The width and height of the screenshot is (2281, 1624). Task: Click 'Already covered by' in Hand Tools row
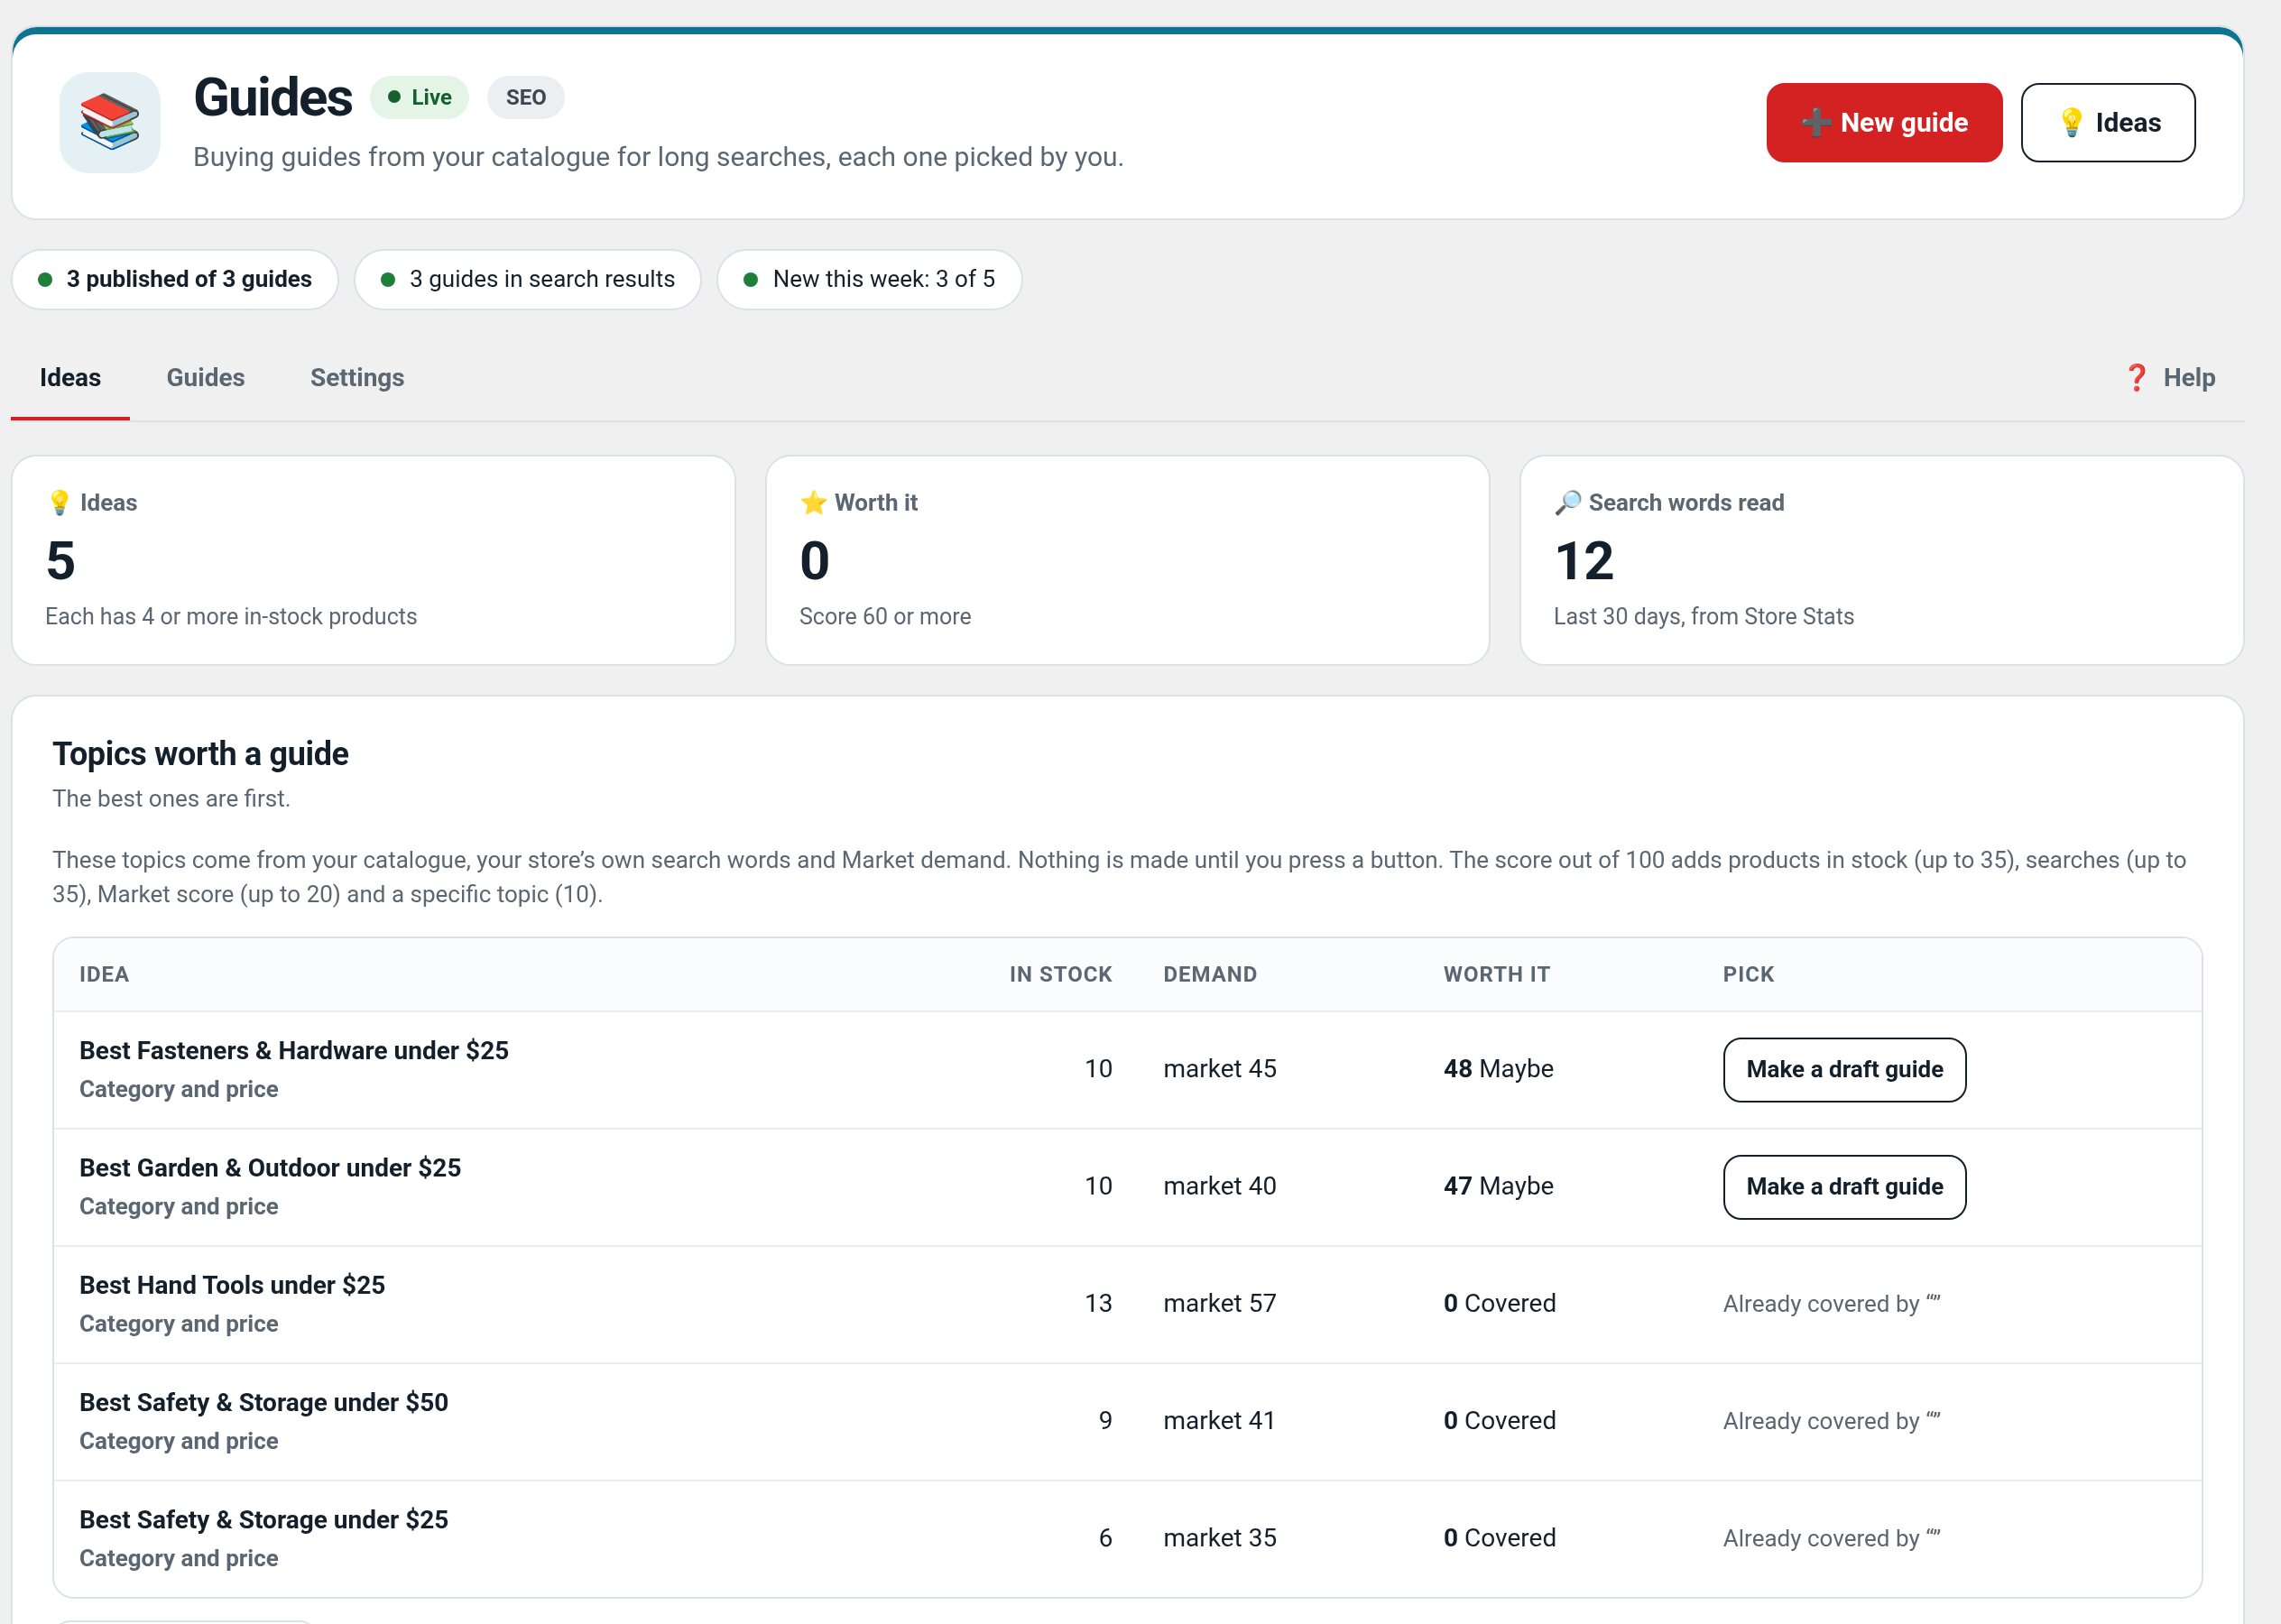(1831, 1303)
